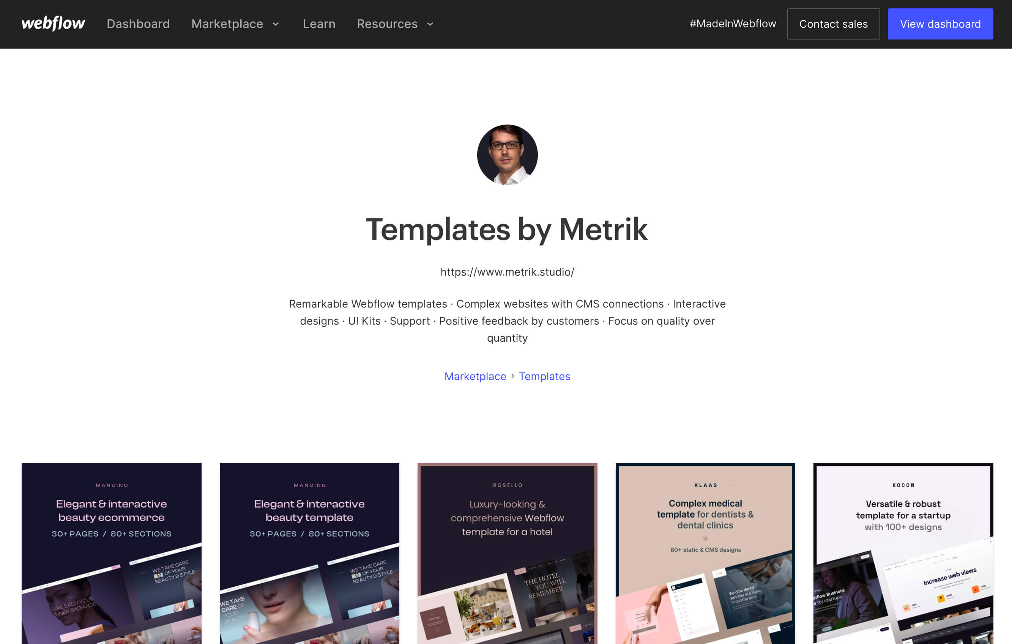Click the Marketplace breadcrumb link
This screenshot has width=1012, height=644.
point(474,376)
